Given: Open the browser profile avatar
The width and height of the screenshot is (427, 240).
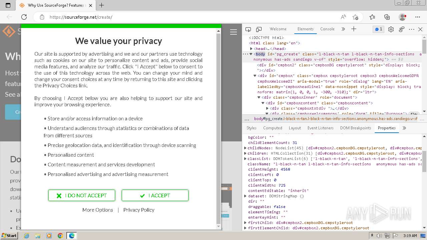Looking at the screenshot, I should click(402, 17).
